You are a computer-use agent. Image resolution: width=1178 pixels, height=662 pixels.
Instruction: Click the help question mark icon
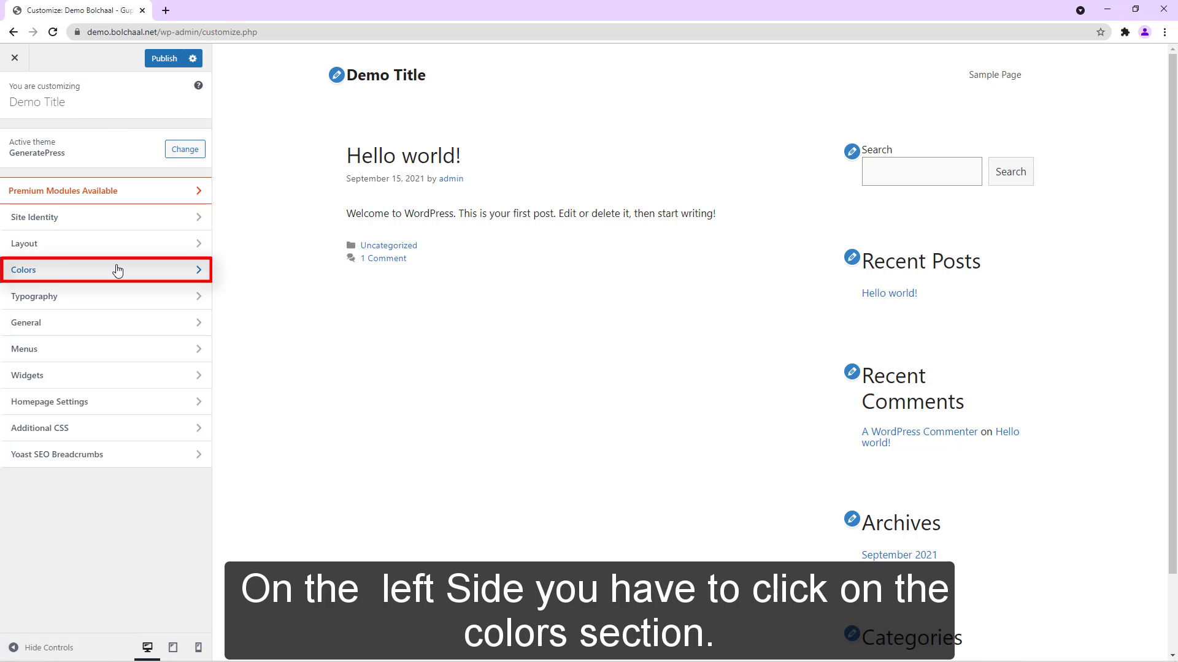[x=198, y=85]
